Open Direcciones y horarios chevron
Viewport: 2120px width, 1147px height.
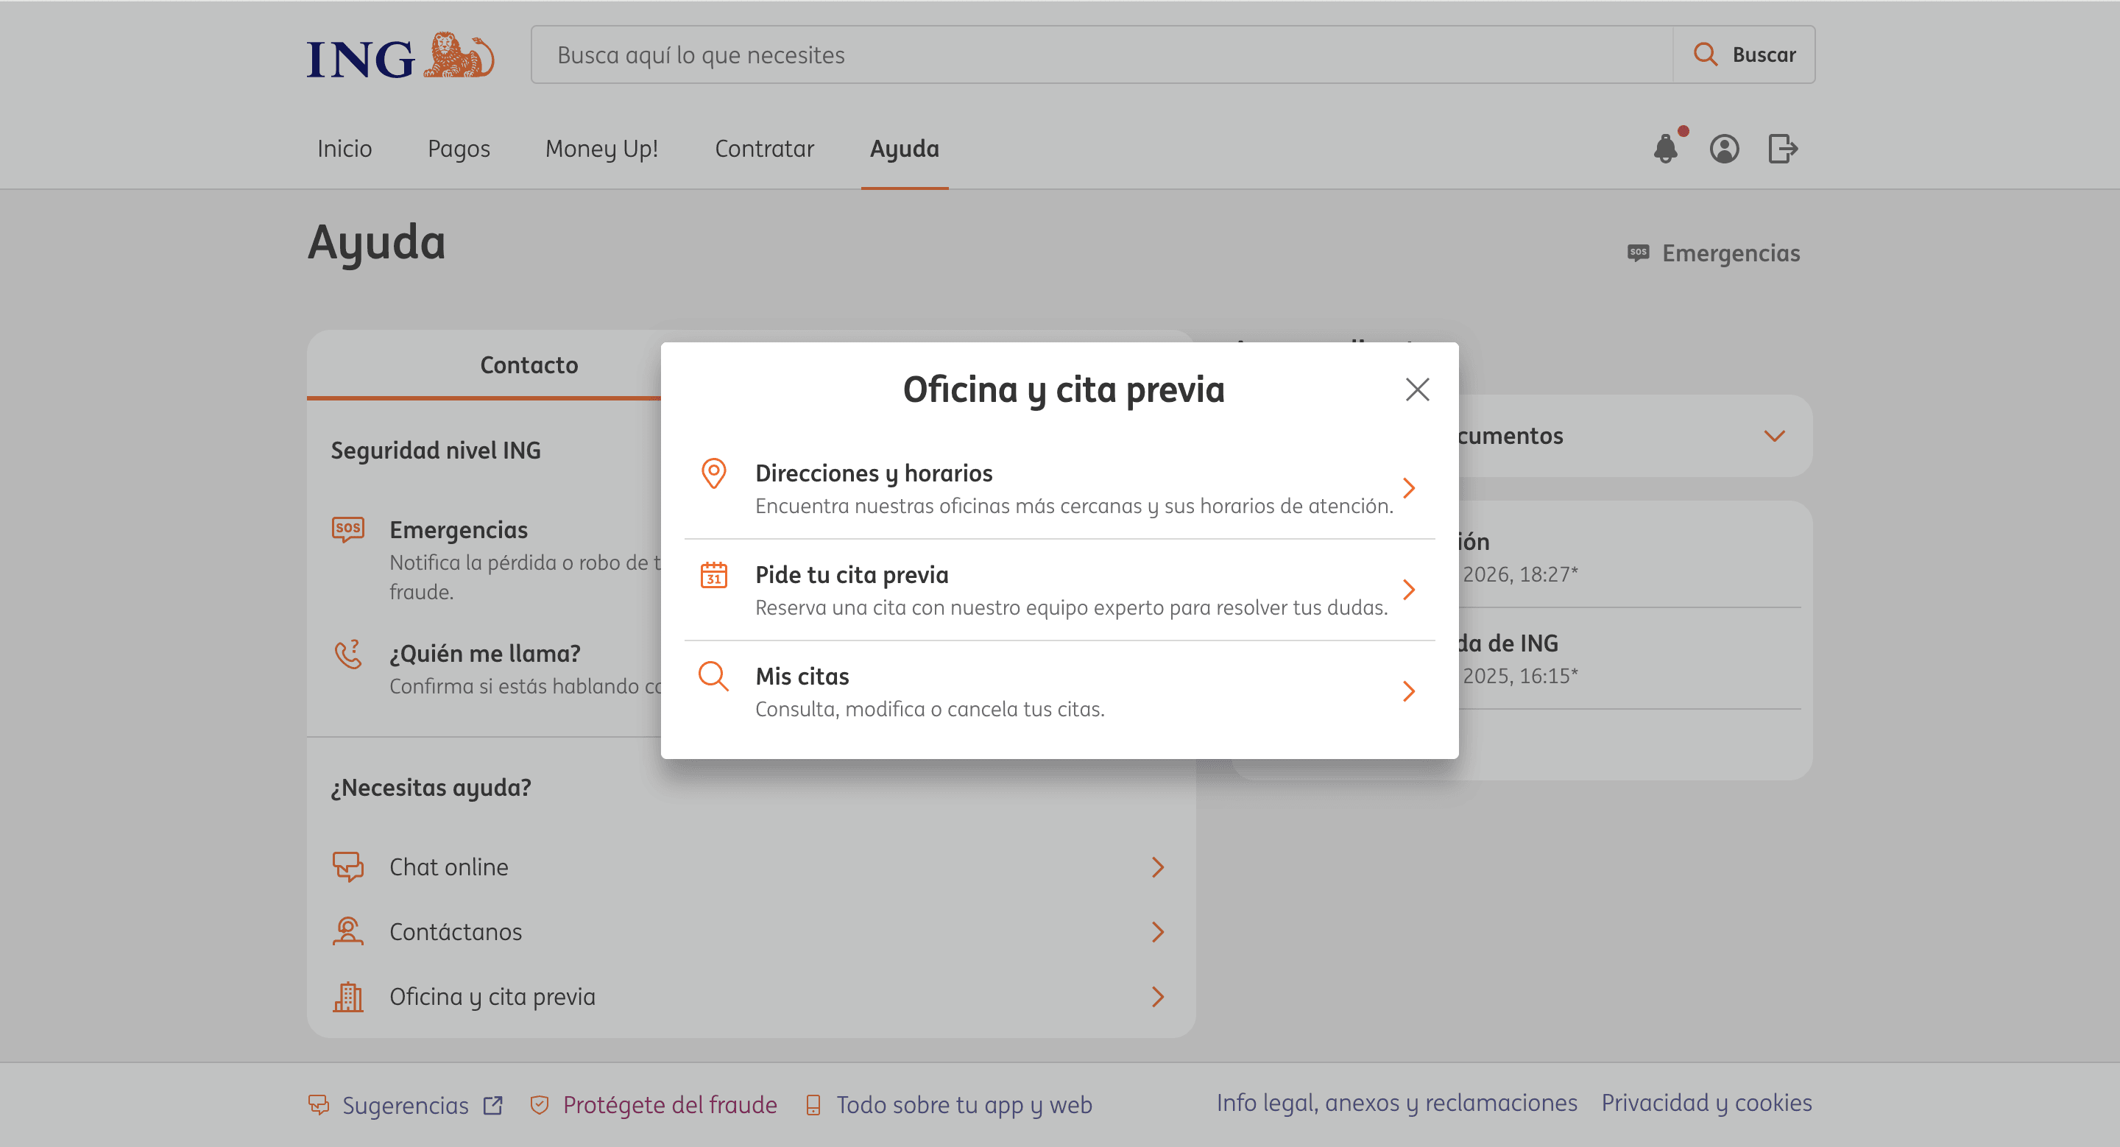coord(1408,488)
